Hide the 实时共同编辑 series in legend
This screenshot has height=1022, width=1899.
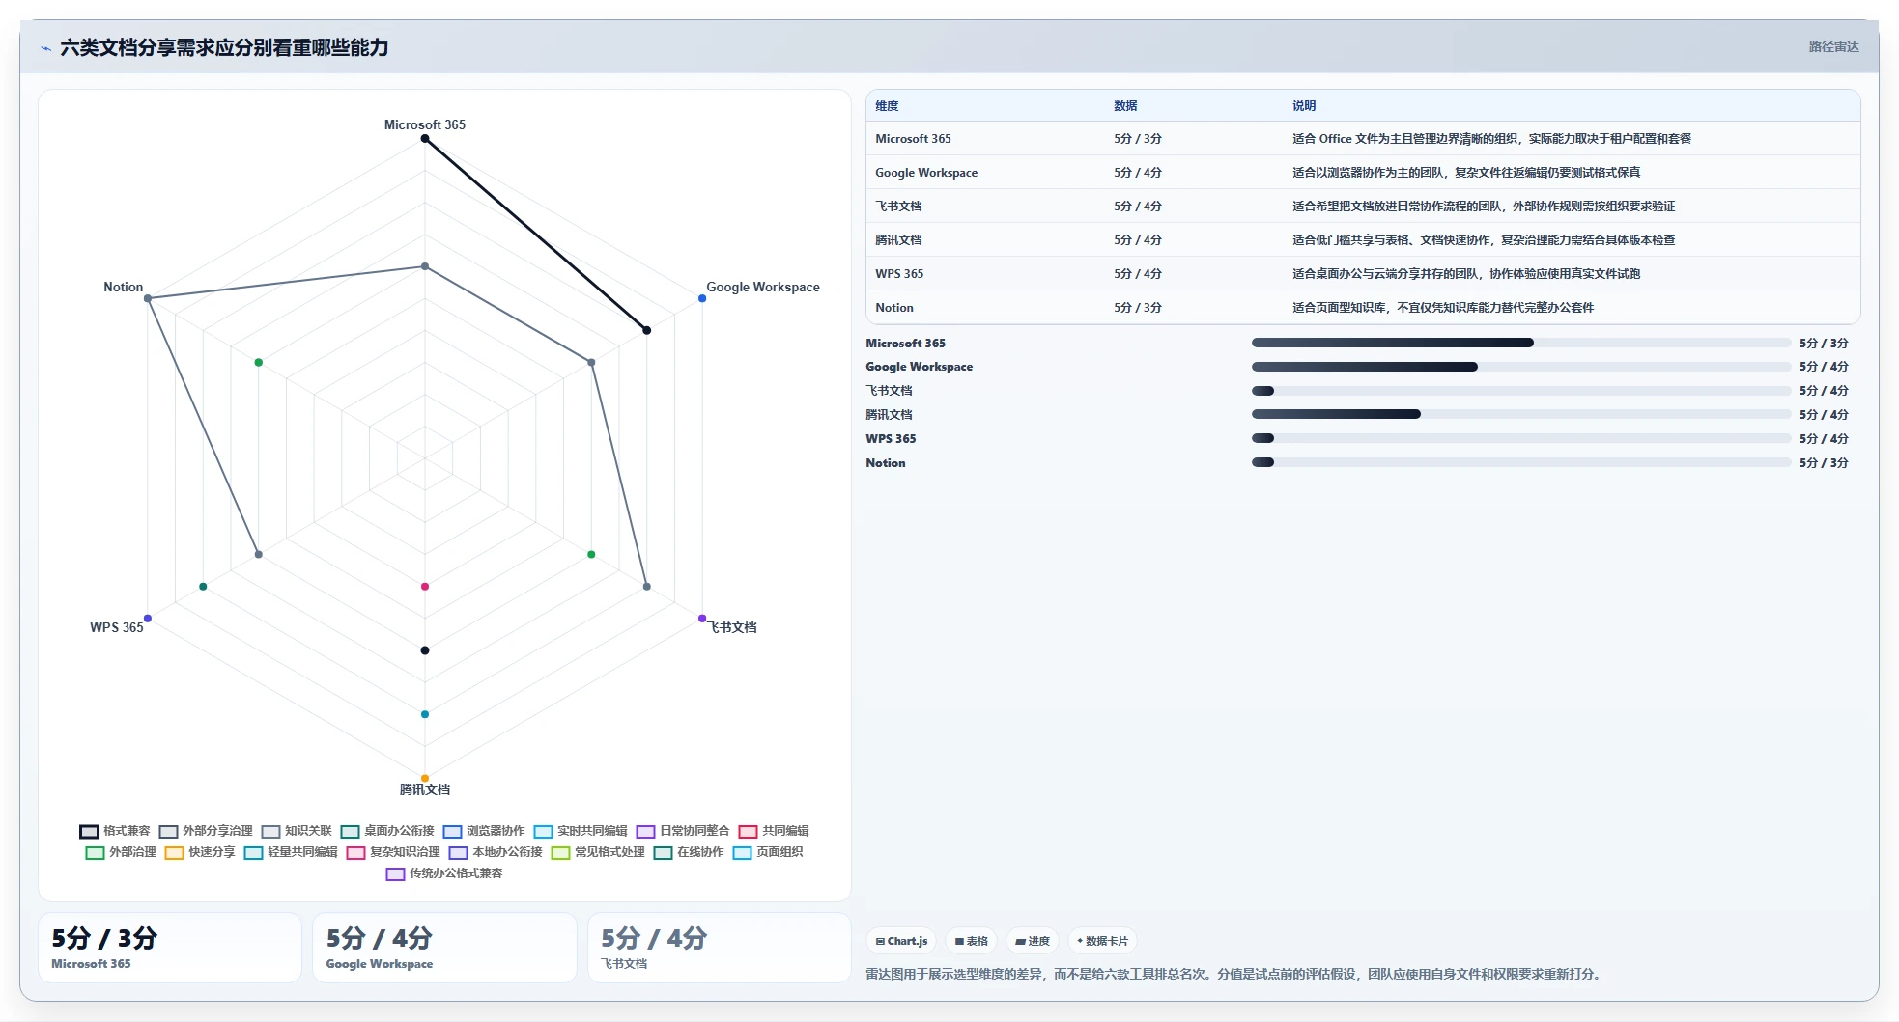581,831
